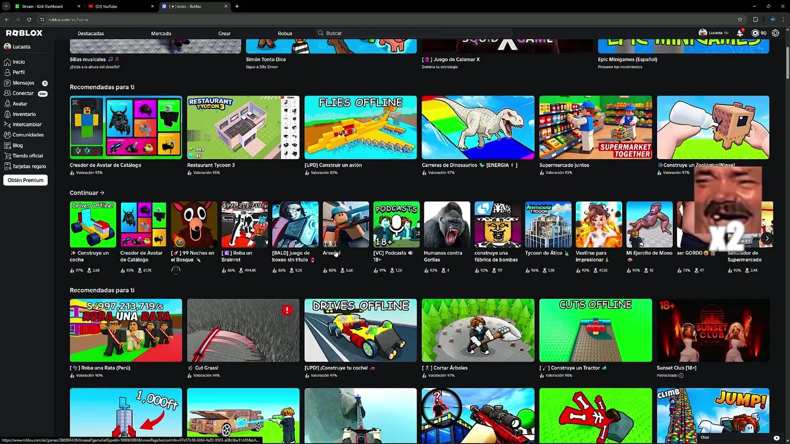Open DRIVES OFFLINE car game thumbnail
Image resolution: width=790 pixels, height=444 pixels.
click(360, 331)
